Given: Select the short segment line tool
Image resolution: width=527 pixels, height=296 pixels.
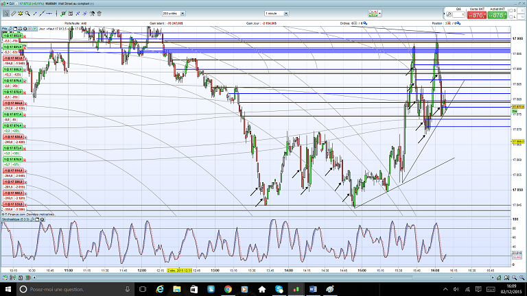Looking at the screenshot, I should (35, 14).
